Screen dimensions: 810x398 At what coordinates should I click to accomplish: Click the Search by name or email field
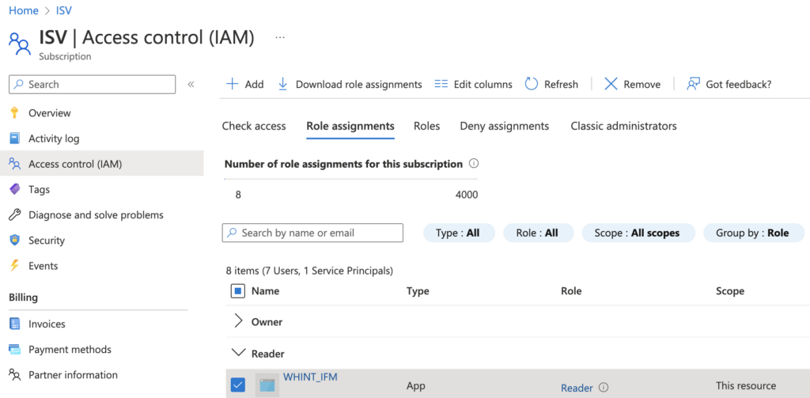312,233
